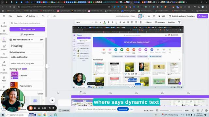Open the comments speech bubble icon
Viewport: 209px width, 117px height.
point(154,16)
